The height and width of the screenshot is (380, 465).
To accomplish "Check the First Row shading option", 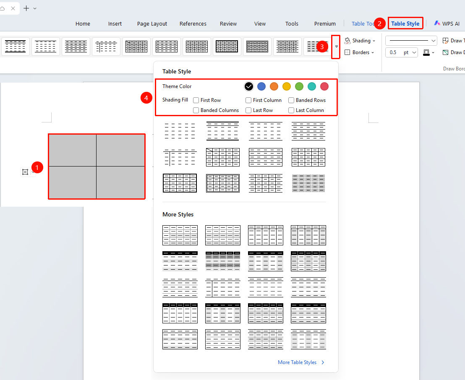I will [196, 100].
